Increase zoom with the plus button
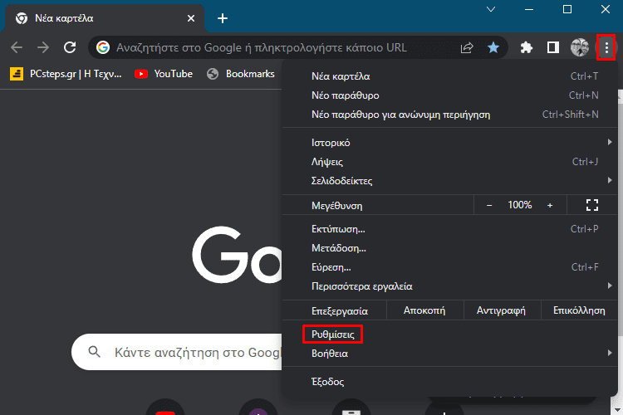 click(549, 205)
